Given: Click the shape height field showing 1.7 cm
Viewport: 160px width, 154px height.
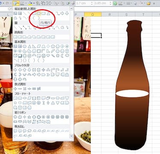Looking at the screenshot, I should [x=83, y=3].
